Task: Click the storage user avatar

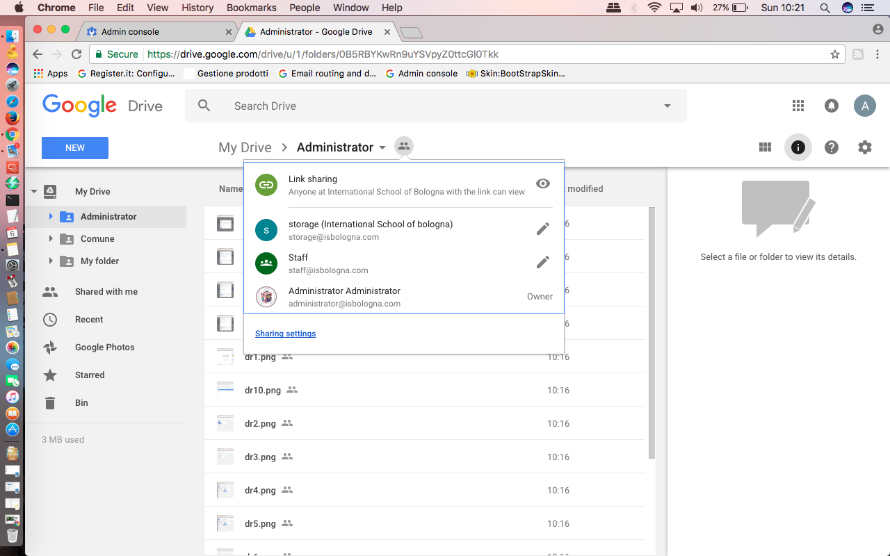Action: tap(266, 230)
